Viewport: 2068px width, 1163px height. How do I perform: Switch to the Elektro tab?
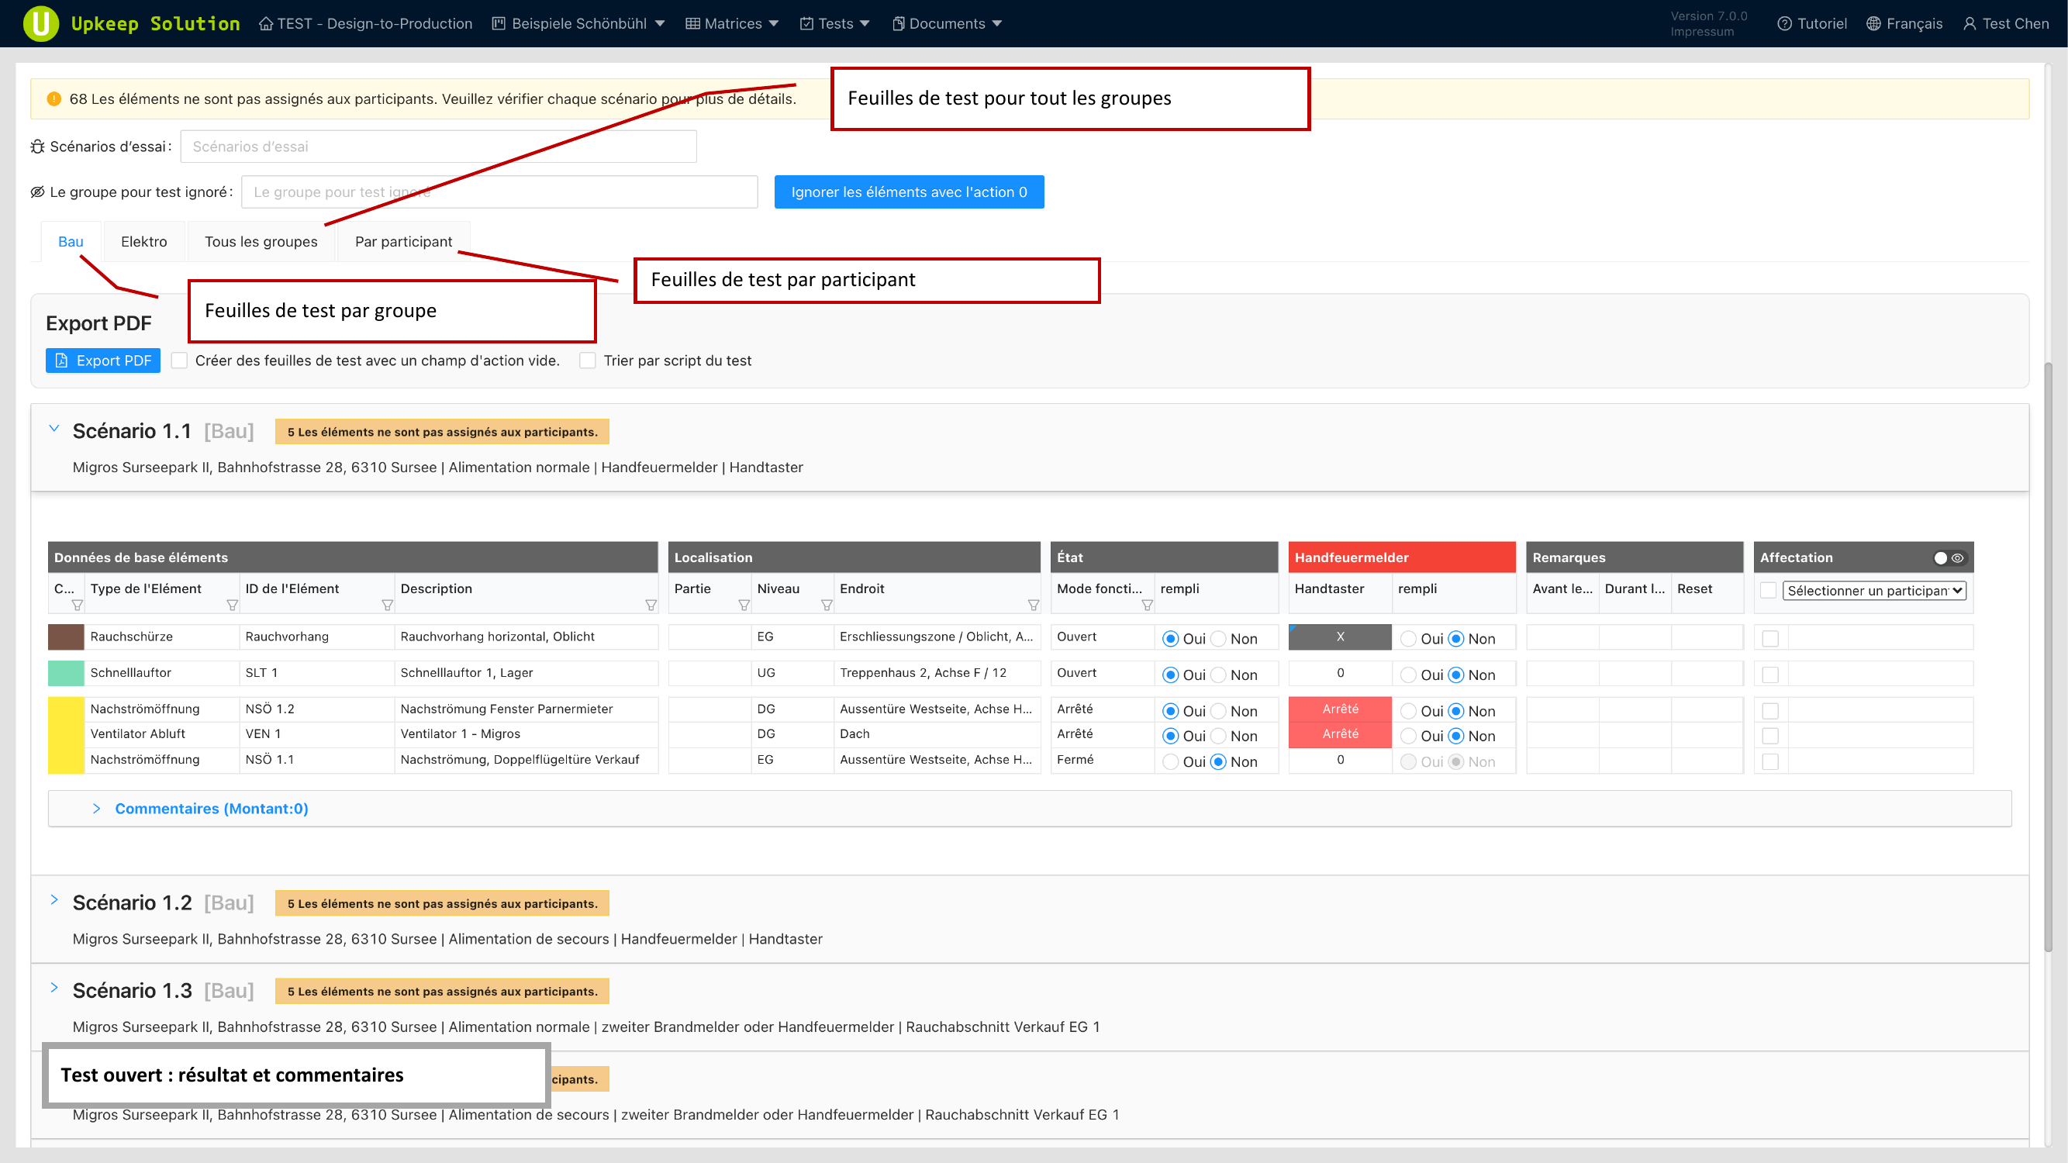coord(143,242)
